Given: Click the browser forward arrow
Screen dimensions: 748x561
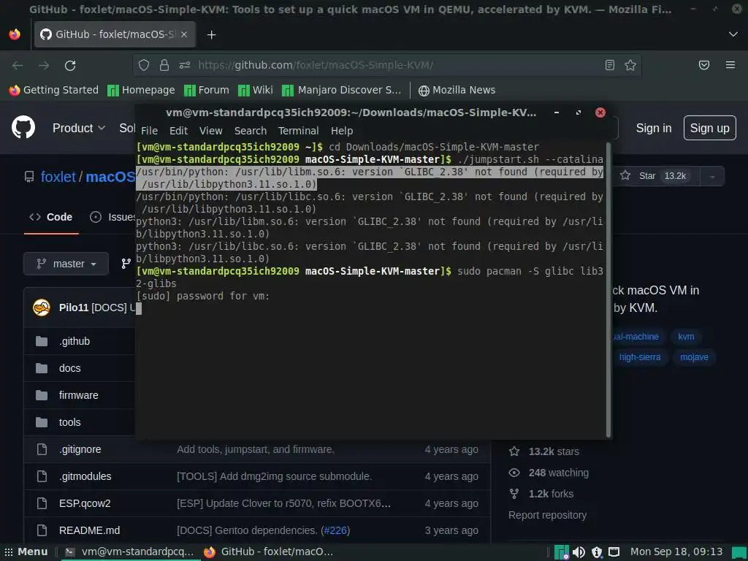Looking at the screenshot, I should pyautogui.click(x=44, y=65).
